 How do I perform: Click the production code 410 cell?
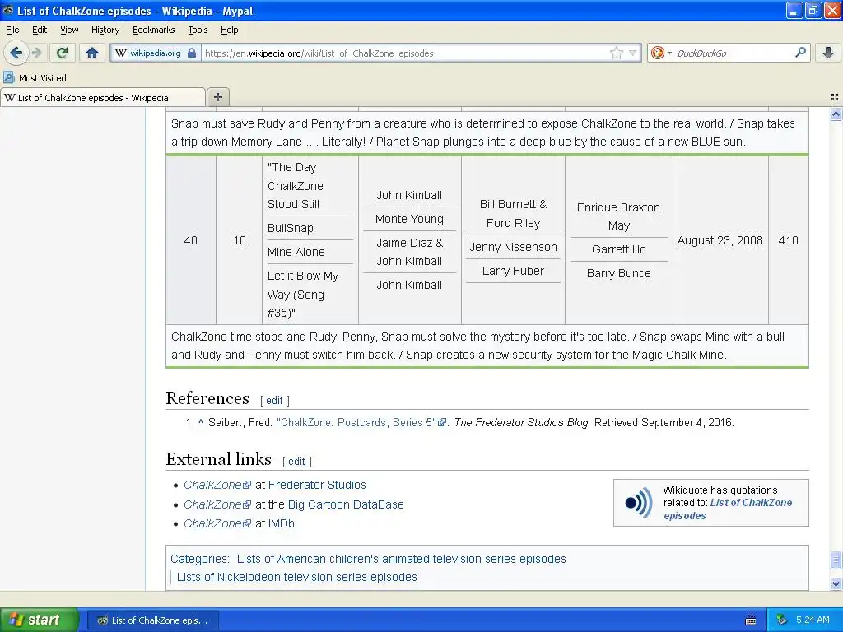pos(788,240)
